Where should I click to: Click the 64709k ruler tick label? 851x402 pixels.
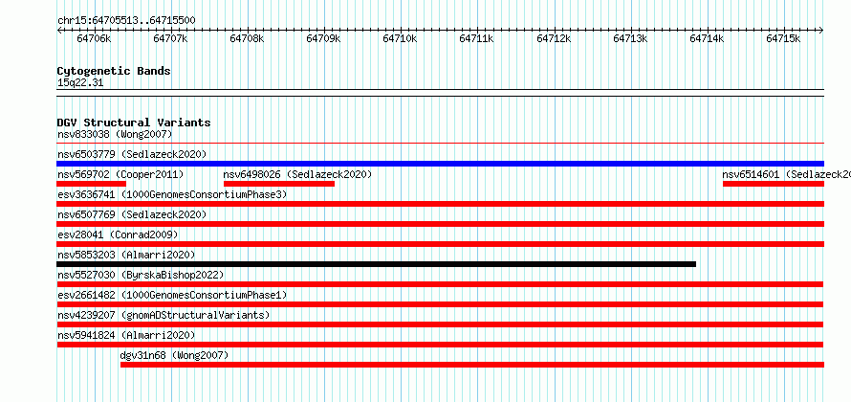(x=323, y=39)
